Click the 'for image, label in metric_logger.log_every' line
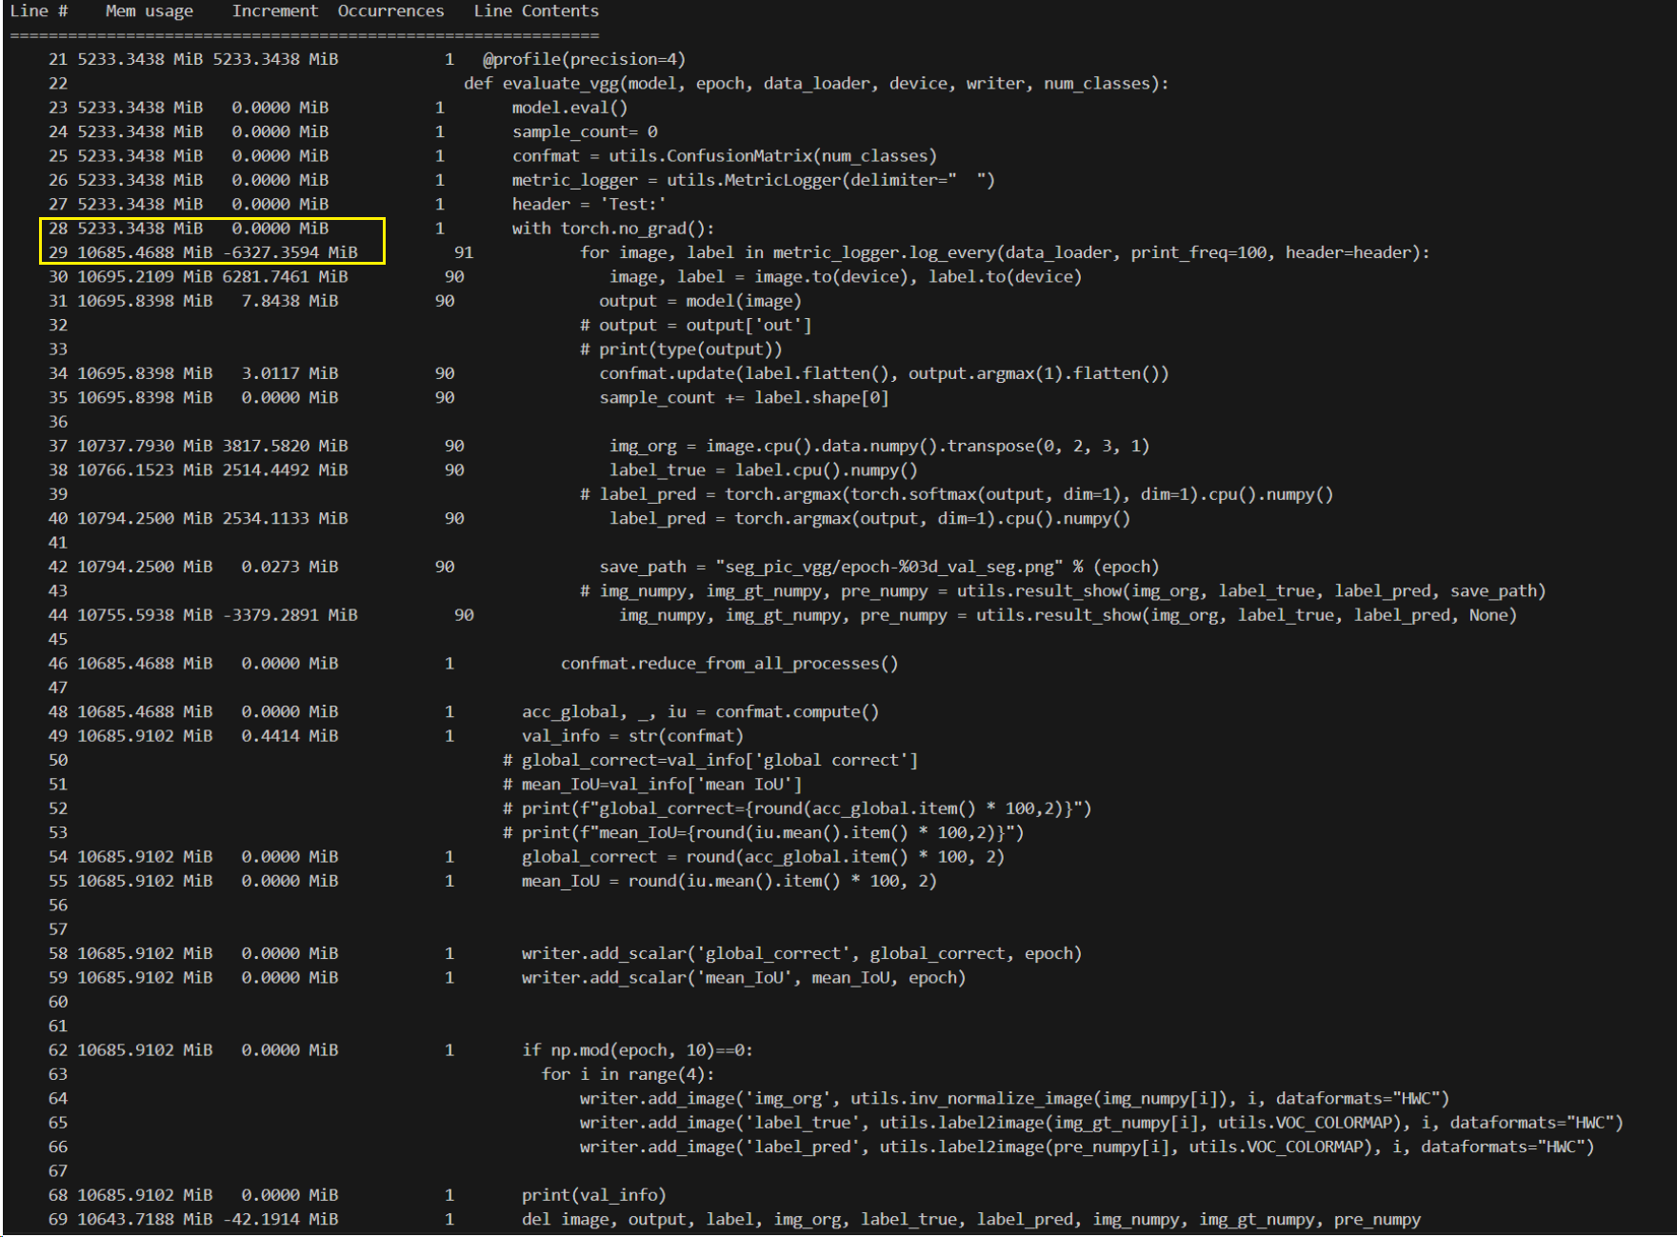1677x1237 pixels. [x=1005, y=252]
